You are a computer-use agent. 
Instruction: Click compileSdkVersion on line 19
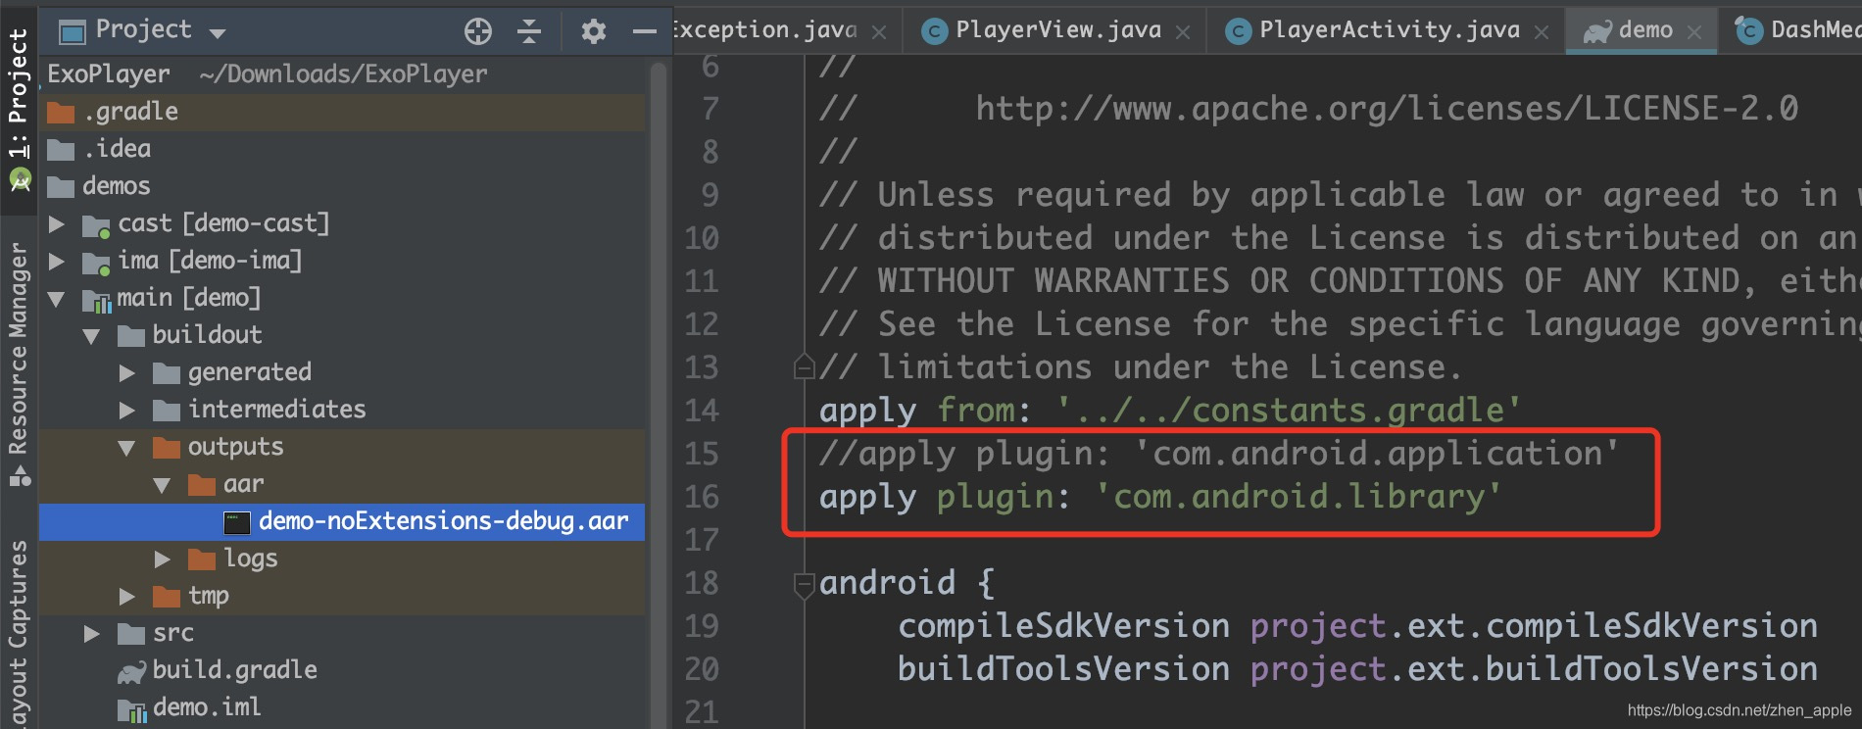point(1063,626)
